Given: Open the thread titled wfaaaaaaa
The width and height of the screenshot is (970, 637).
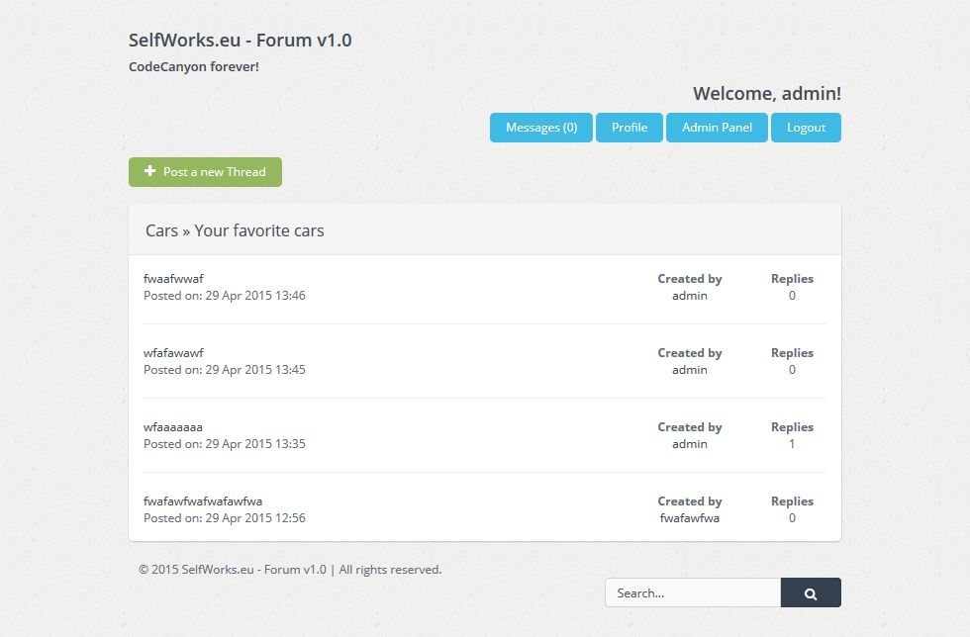Looking at the screenshot, I should 173,427.
